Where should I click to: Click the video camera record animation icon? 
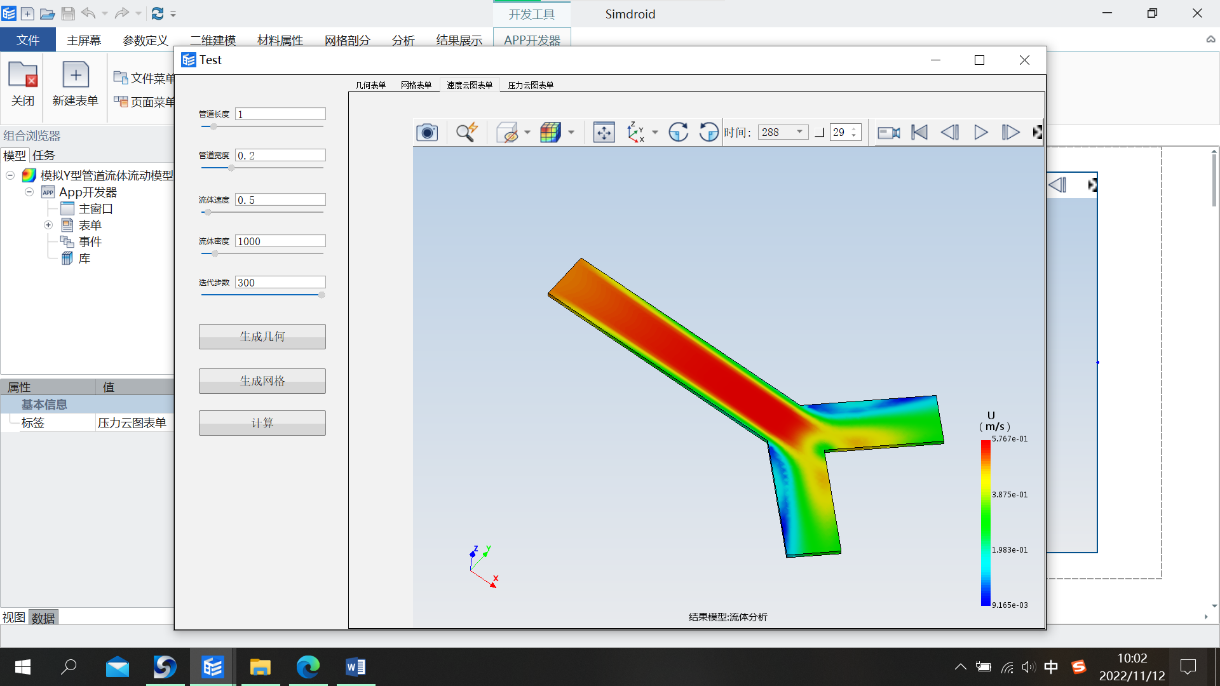[888, 132]
